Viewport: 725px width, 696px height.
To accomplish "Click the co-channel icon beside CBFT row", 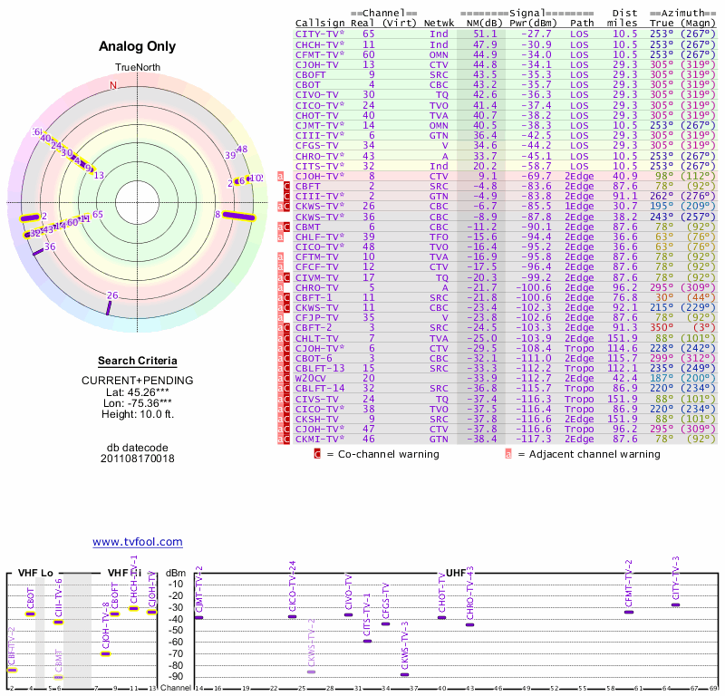I will pos(287,186).
